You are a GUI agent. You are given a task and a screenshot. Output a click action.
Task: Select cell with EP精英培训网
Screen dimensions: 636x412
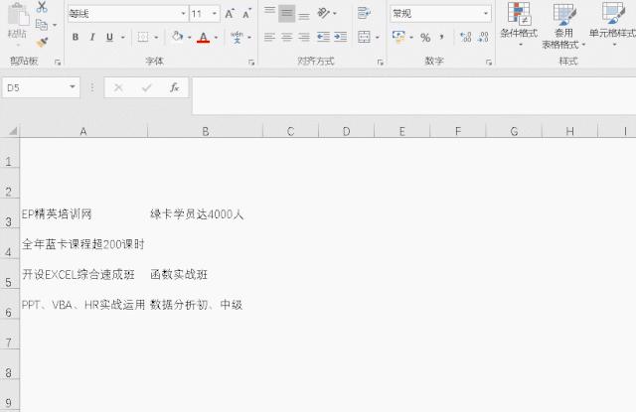(x=83, y=213)
